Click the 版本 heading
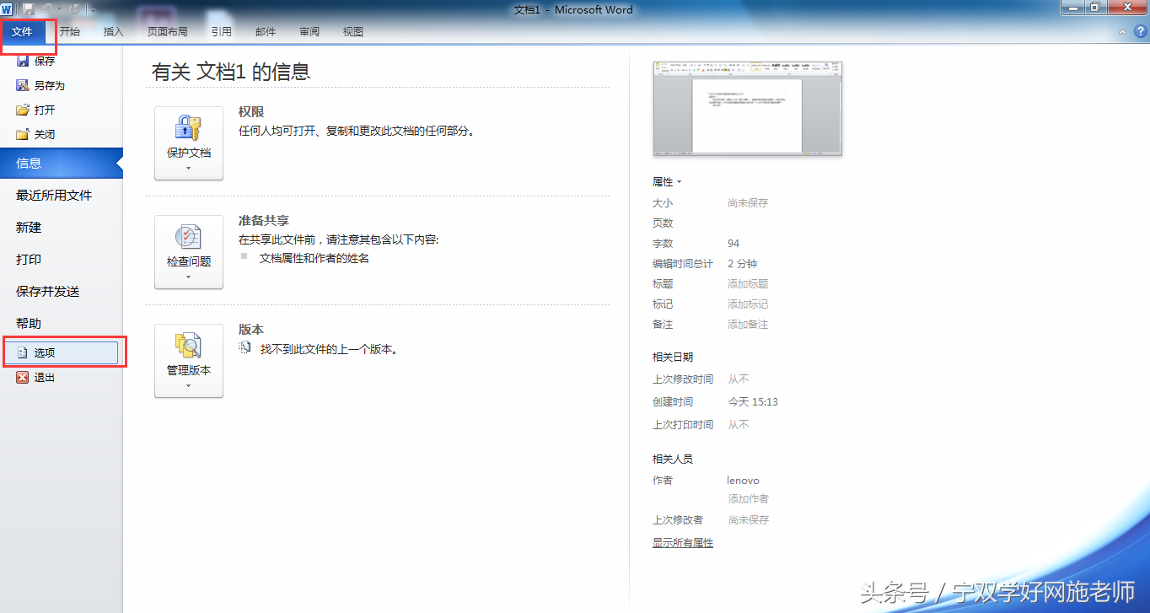 click(251, 329)
